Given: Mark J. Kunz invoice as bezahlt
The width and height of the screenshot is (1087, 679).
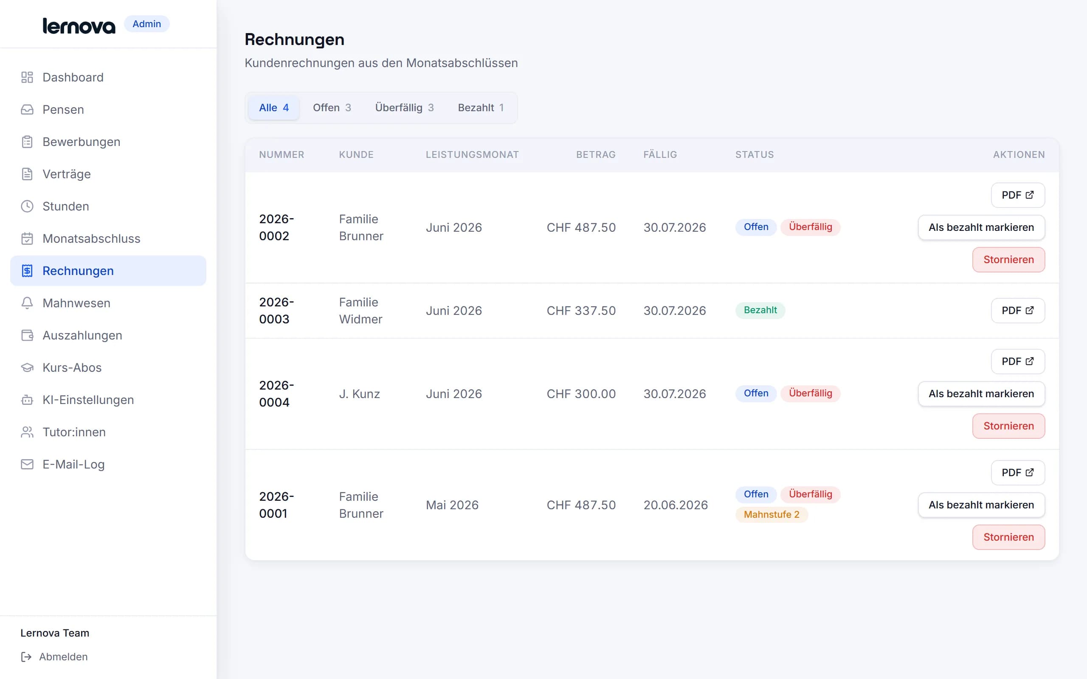Looking at the screenshot, I should pyautogui.click(x=981, y=394).
